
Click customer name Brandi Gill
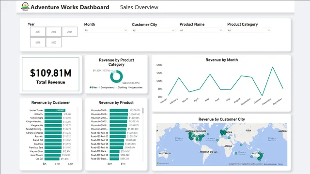[38, 140]
